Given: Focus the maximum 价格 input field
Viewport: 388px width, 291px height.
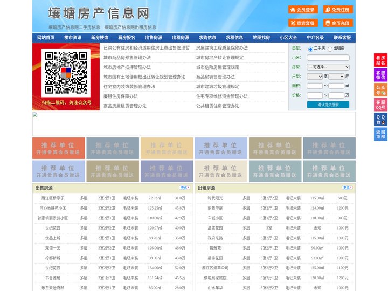Looking at the screenshot, I should pyautogui.click(x=336, y=95).
